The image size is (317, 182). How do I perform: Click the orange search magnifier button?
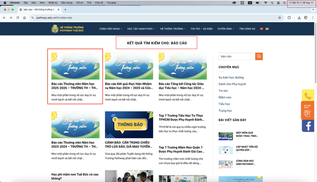[x=259, y=57]
